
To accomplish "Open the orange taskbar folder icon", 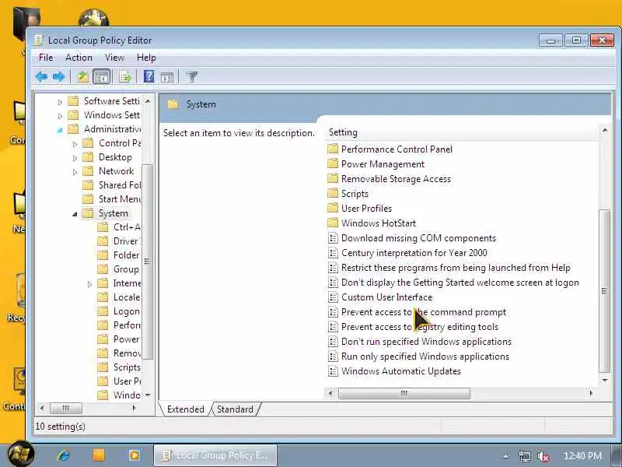I will point(99,455).
